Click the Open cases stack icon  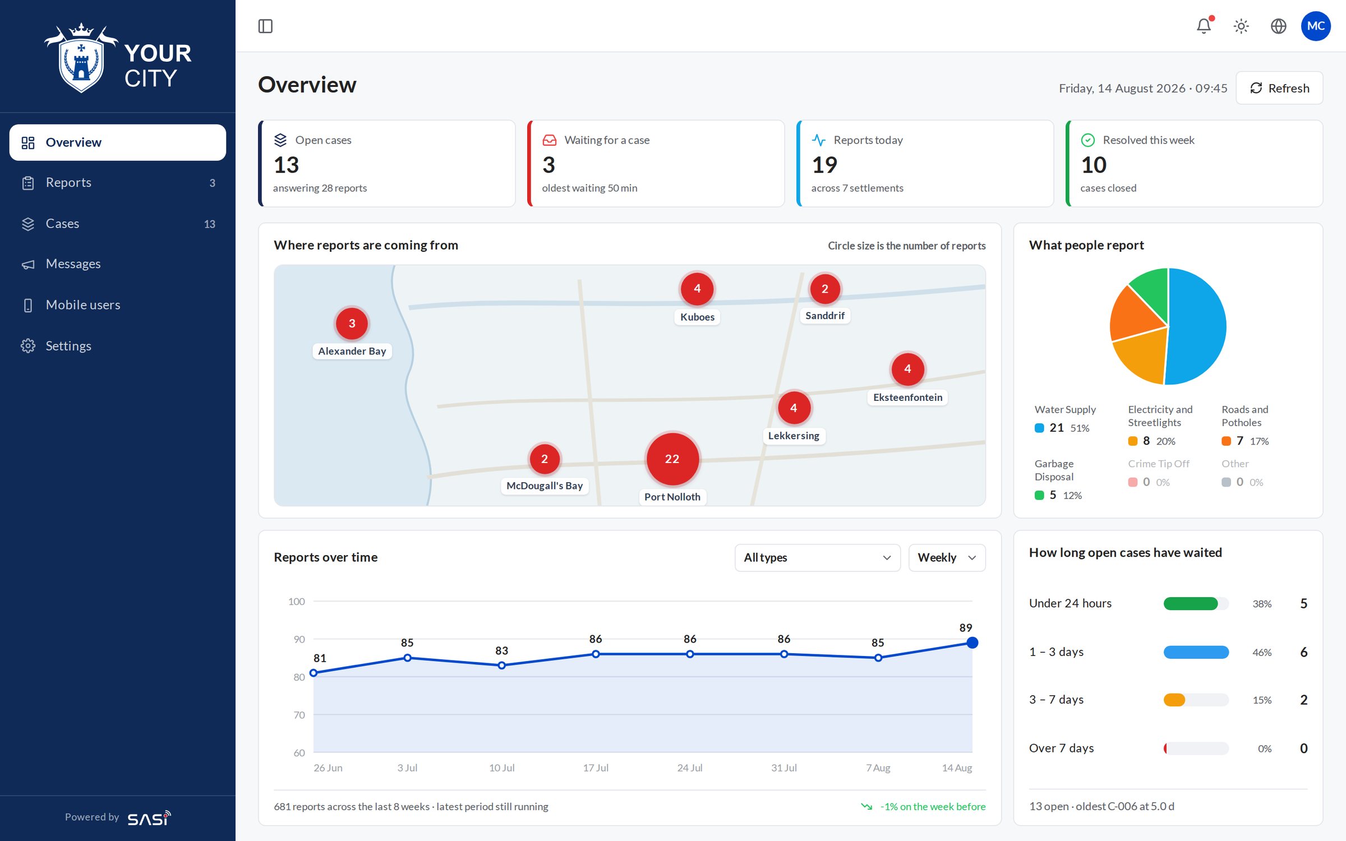pyautogui.click(x=280, y=140)
